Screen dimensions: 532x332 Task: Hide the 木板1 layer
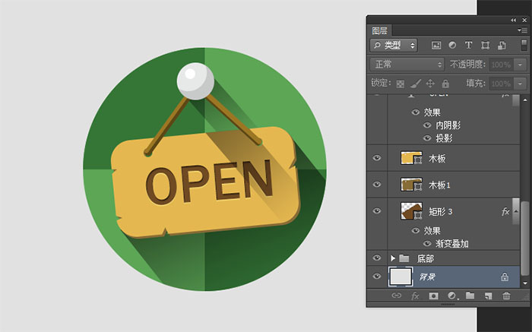click(377, 184)
